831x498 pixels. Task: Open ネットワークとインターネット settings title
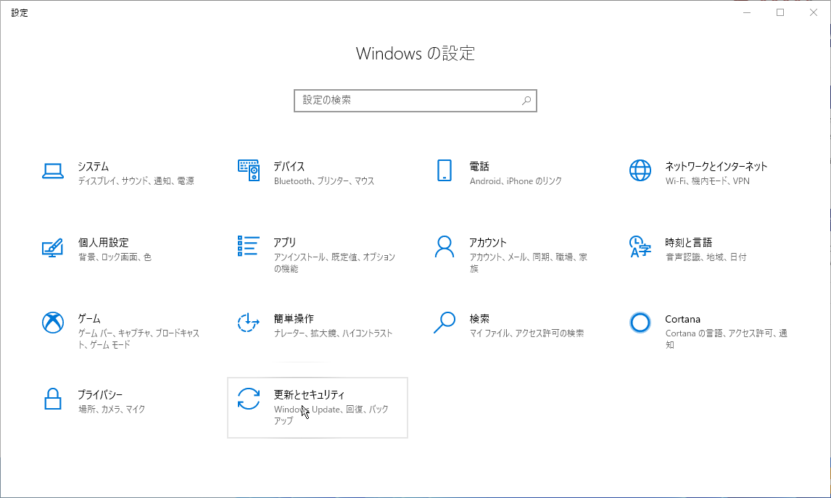[716, 166]
